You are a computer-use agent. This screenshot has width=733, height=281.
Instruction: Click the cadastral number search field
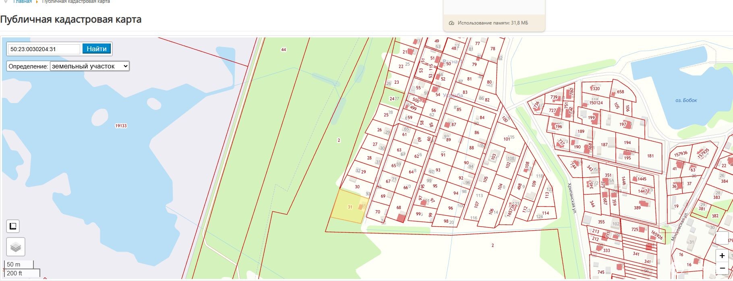tap(44, 49)
